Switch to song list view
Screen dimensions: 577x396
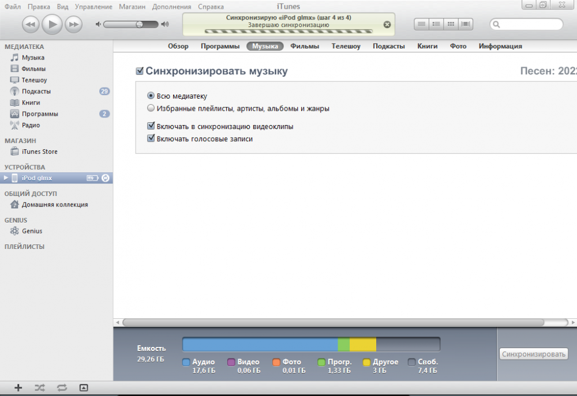(421, 24)
